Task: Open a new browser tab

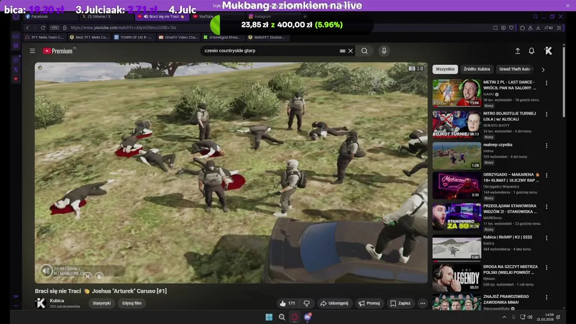Action: (x=305, y=17)
